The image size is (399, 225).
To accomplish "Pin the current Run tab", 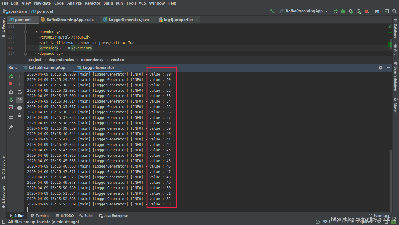I will (11, 127).
